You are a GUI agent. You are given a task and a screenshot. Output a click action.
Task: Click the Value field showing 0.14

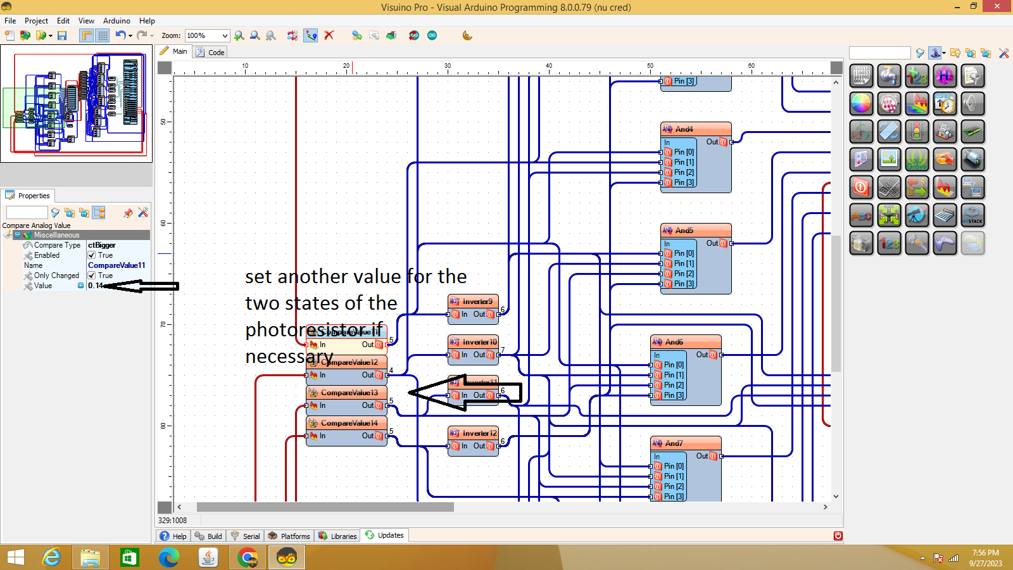(95, 286)
